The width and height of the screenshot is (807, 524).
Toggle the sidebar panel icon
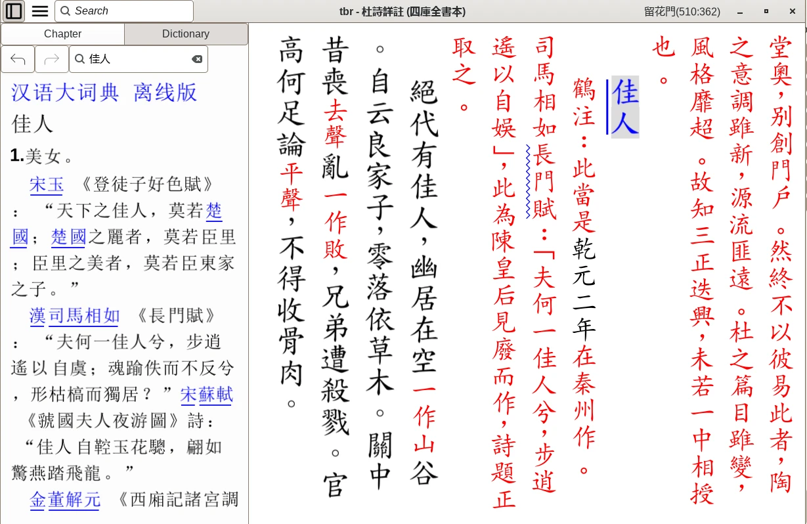click(14, 11)
